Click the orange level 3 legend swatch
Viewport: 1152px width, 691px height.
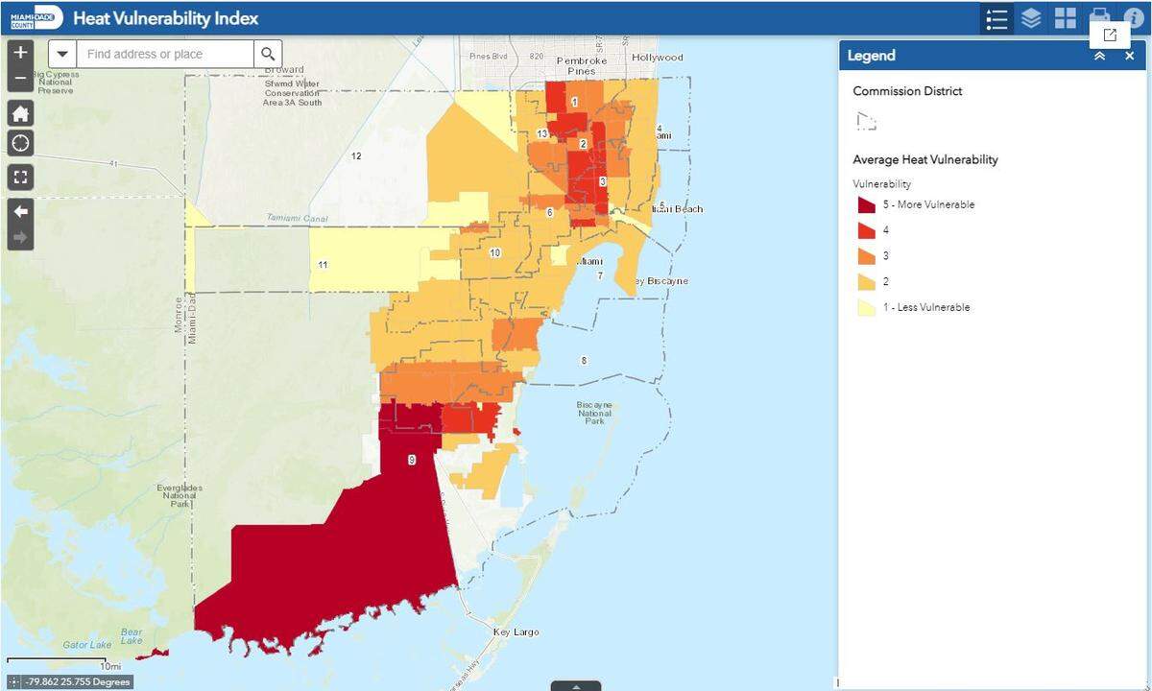pyautogui.click(x=866, y=256)
